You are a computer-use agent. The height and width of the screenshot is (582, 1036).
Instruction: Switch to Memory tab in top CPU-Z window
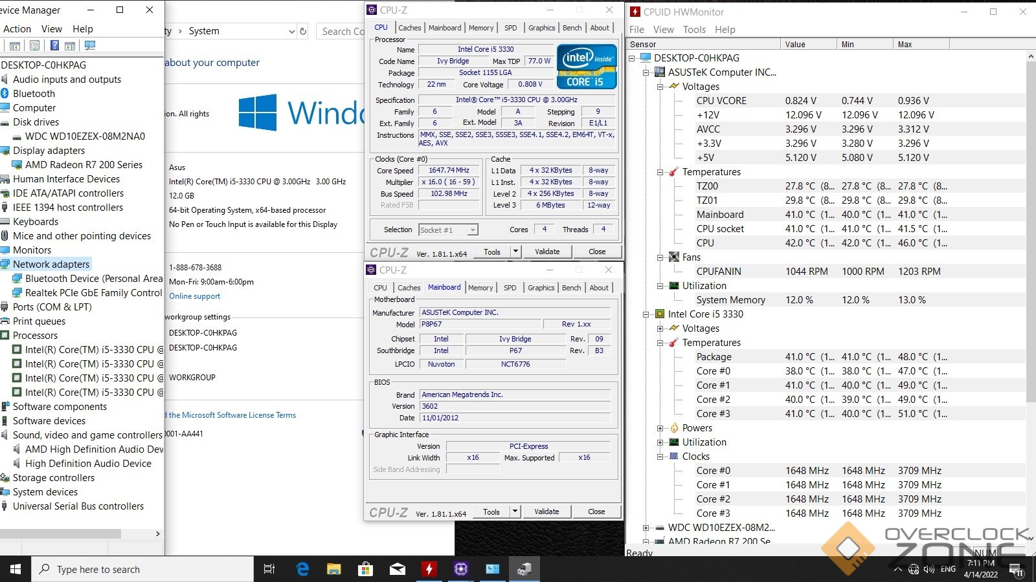pos(481,28)
